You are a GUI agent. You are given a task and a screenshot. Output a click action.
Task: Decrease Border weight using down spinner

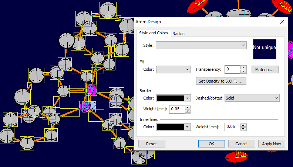[x=188, y=111]
